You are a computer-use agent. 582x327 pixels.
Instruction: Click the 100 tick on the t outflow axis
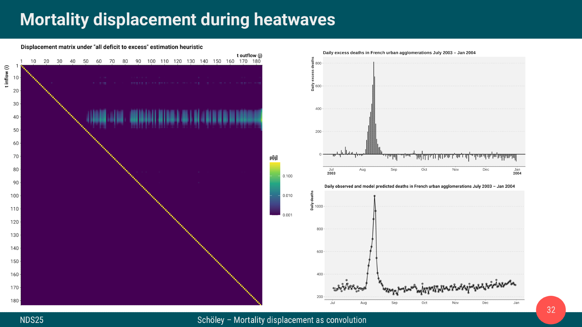pos(151,61)
